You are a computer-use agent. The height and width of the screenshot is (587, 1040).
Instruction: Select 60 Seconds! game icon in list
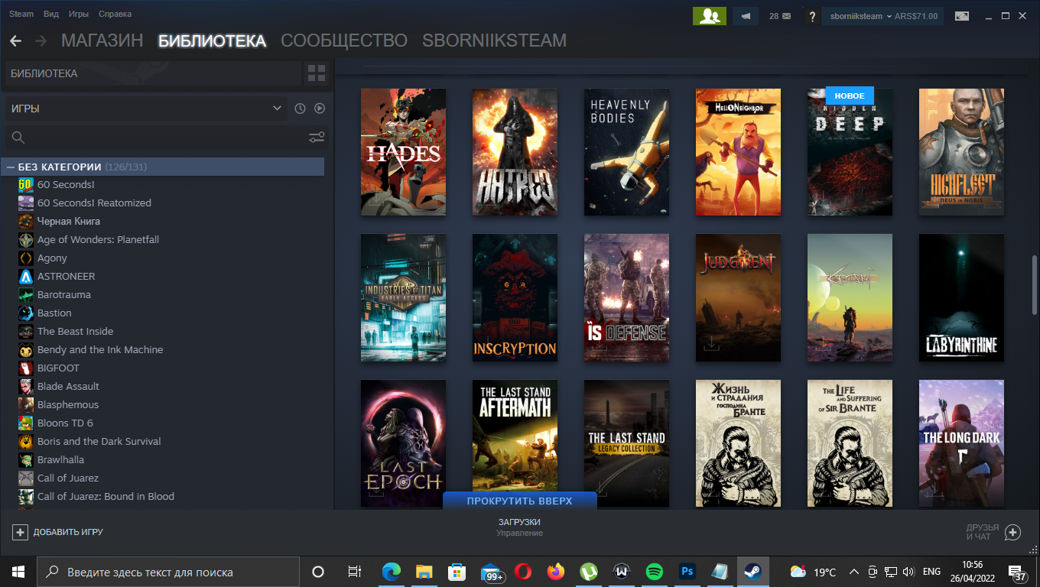coord(25,184)
